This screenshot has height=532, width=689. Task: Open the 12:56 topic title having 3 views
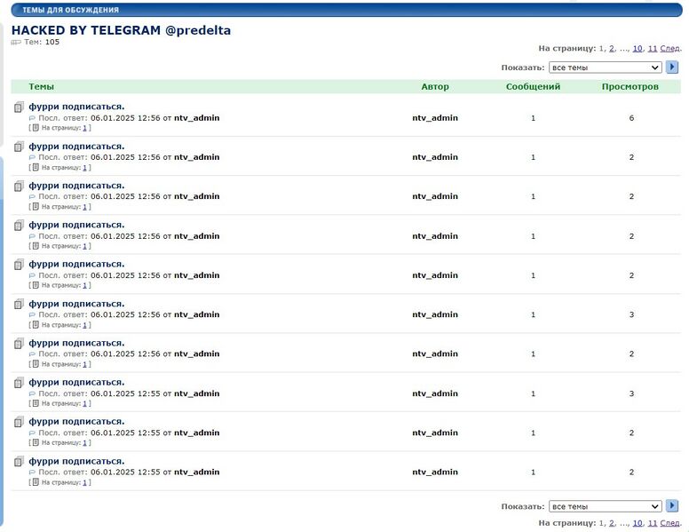76,304
